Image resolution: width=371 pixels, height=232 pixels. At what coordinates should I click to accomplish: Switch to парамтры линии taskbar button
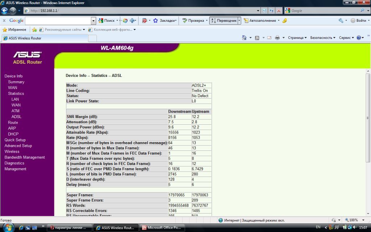69,228
